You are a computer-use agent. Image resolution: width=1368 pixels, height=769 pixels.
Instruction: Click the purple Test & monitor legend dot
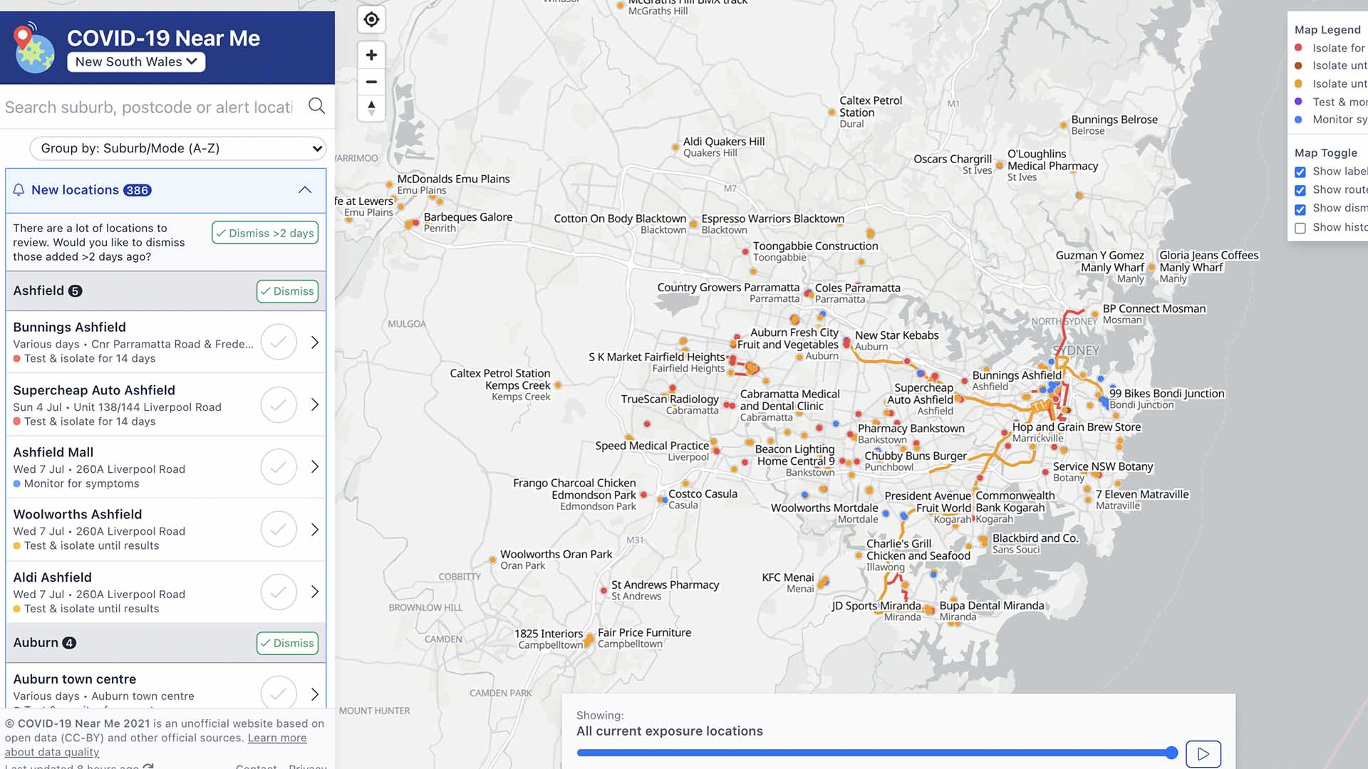coord(1298,102)
